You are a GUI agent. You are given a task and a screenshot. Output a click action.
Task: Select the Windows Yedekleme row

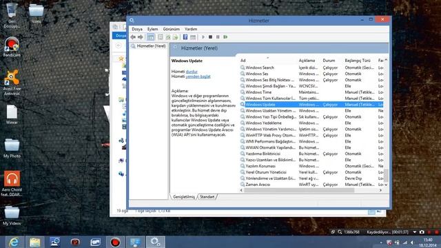tap(311, 123)
